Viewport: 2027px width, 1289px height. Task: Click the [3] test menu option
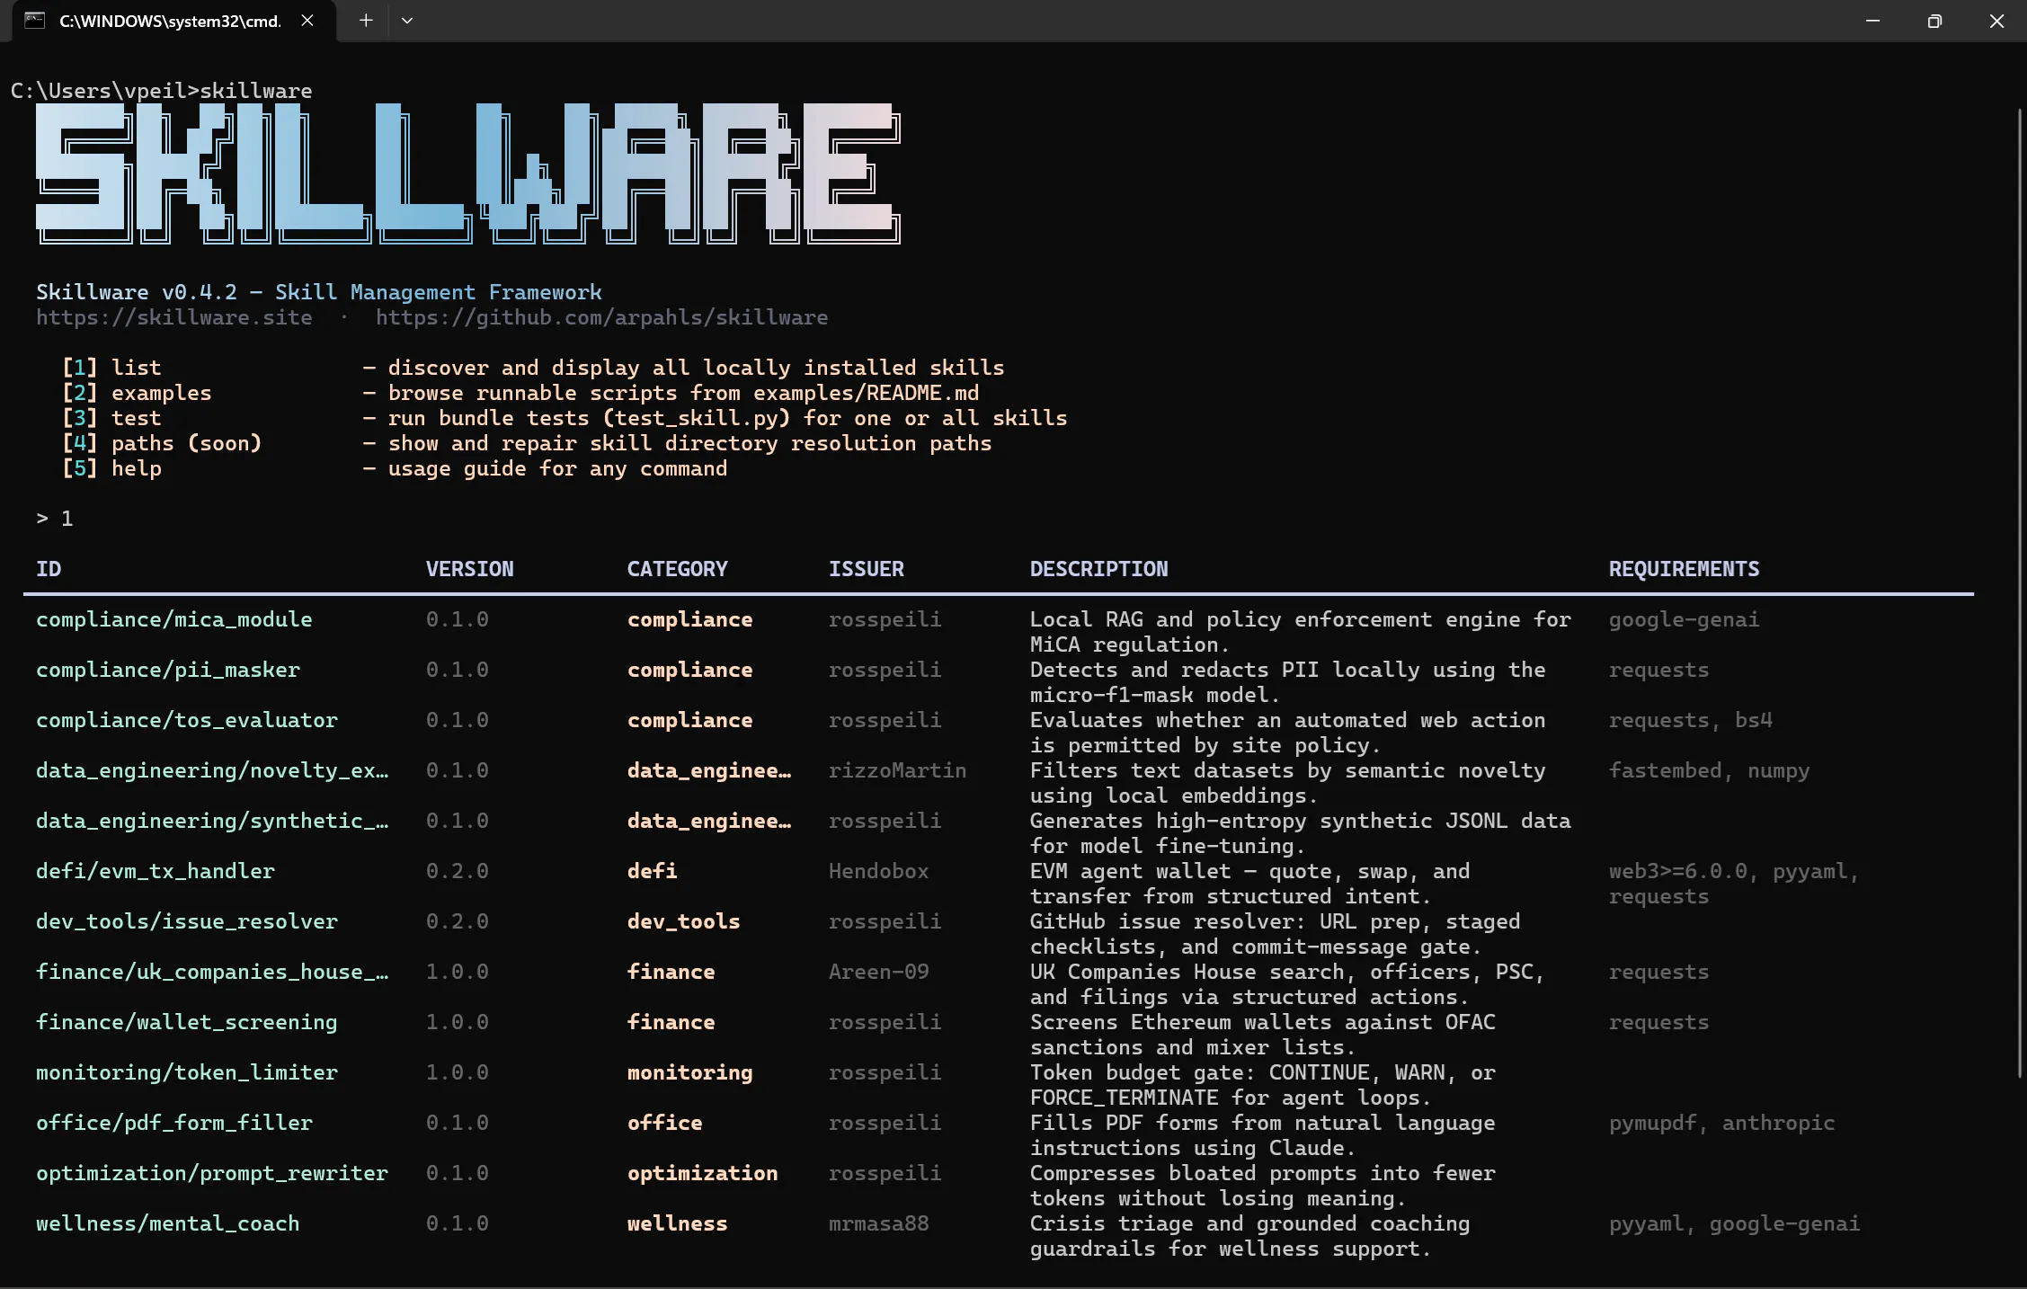(111, 418)
